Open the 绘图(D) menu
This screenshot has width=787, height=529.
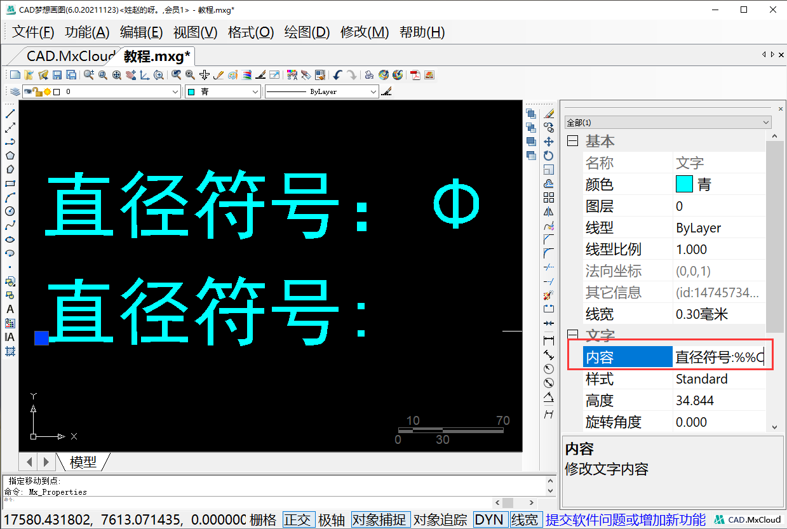pyautogui.click(x=307, y=32)
